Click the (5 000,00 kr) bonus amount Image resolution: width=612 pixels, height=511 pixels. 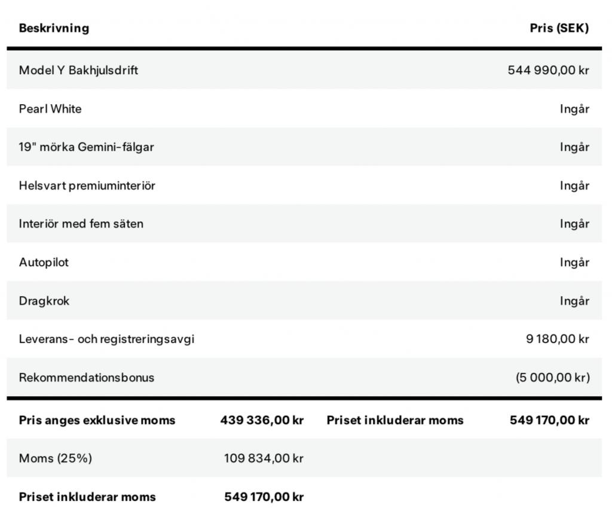[552, 378]
